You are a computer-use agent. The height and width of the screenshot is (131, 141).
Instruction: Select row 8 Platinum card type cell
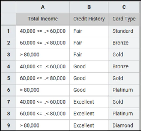point(124,114)
